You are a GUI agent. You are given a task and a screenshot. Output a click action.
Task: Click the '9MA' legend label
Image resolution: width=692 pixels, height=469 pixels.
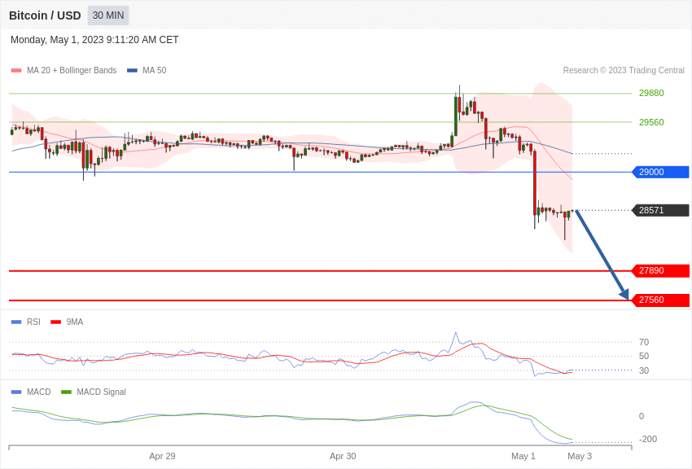pyautogui.click(x=75, y=322)
